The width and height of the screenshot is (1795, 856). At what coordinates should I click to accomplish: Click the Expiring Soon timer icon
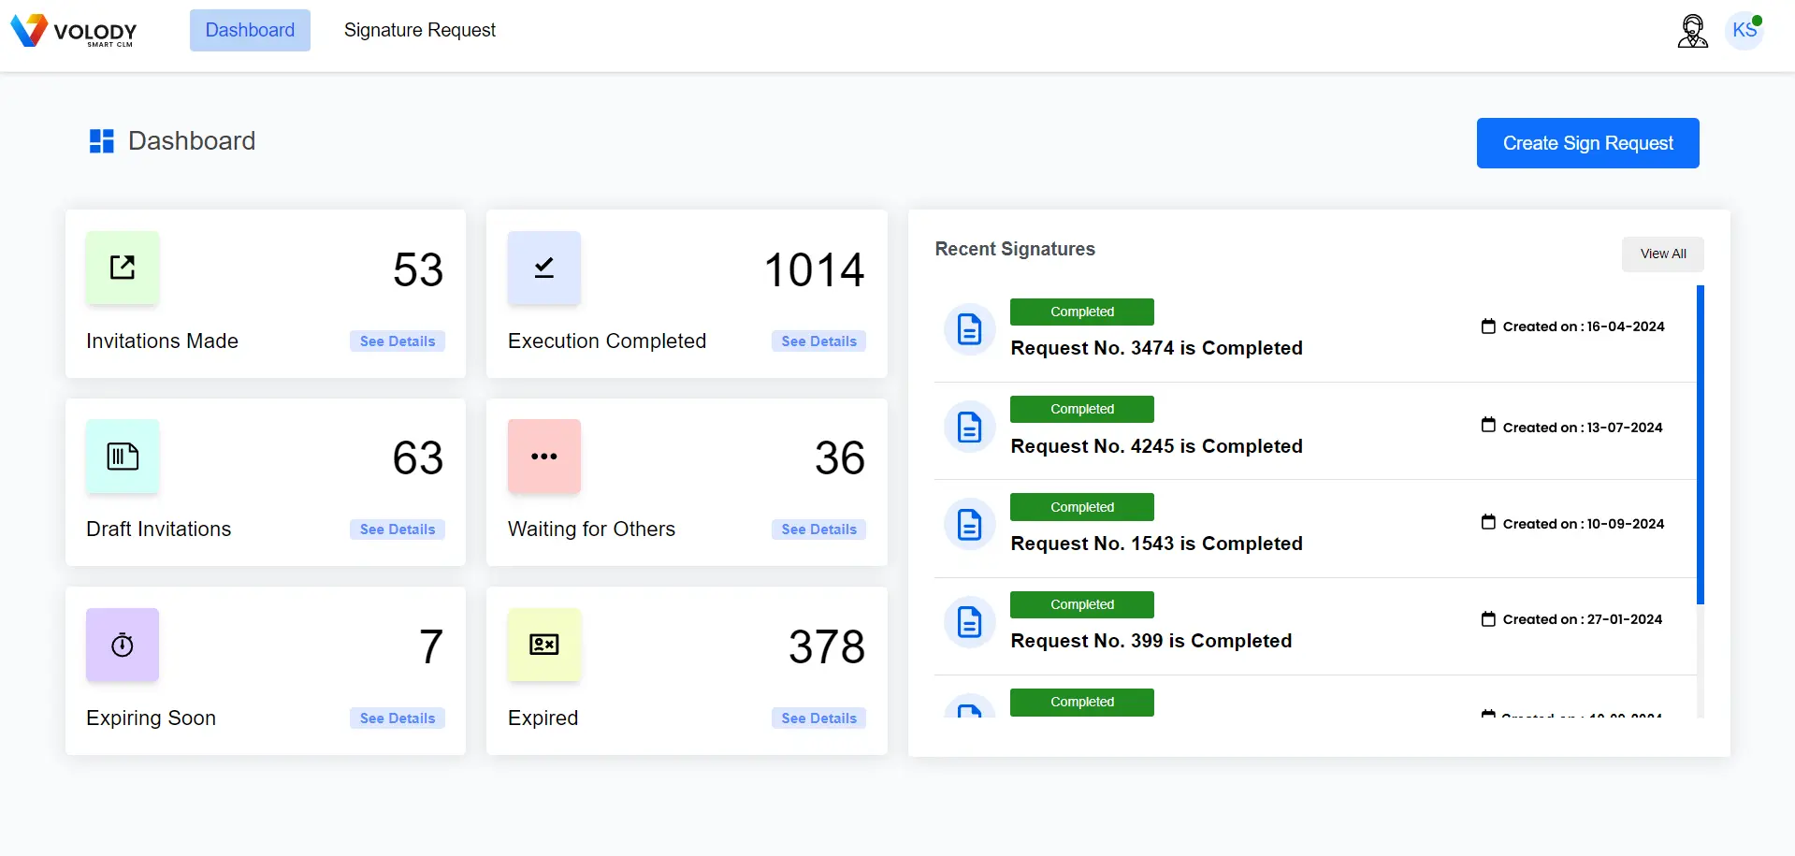point(123,646)
